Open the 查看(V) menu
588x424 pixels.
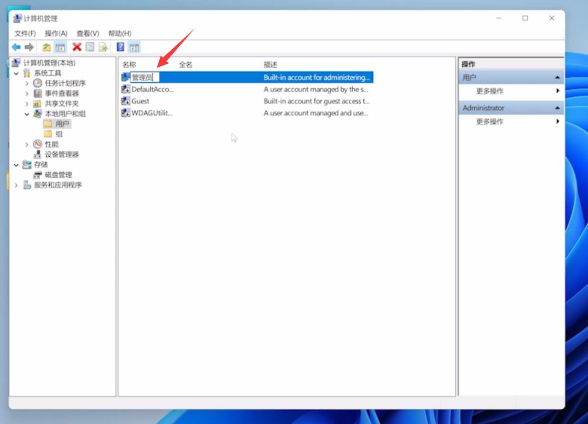pos(87,33)
